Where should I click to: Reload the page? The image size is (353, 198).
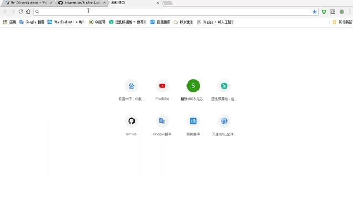click(x=20, y=12)
